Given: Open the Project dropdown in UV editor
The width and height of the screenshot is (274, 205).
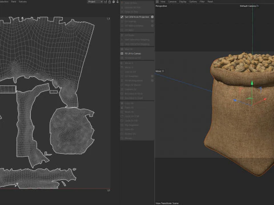Looking at the screenshot, I should pos(95,2).
